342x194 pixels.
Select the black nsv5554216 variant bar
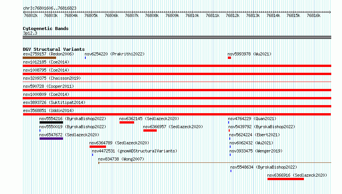[x=51, y=122]
